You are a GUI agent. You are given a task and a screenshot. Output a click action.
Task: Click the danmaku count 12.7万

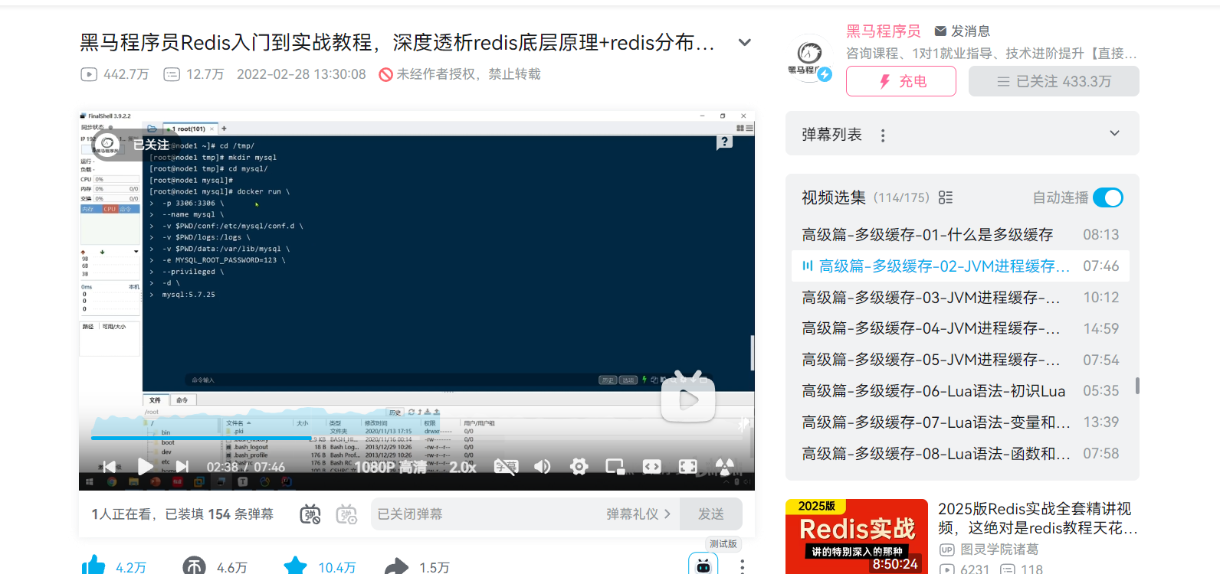(x=194, y=74)
